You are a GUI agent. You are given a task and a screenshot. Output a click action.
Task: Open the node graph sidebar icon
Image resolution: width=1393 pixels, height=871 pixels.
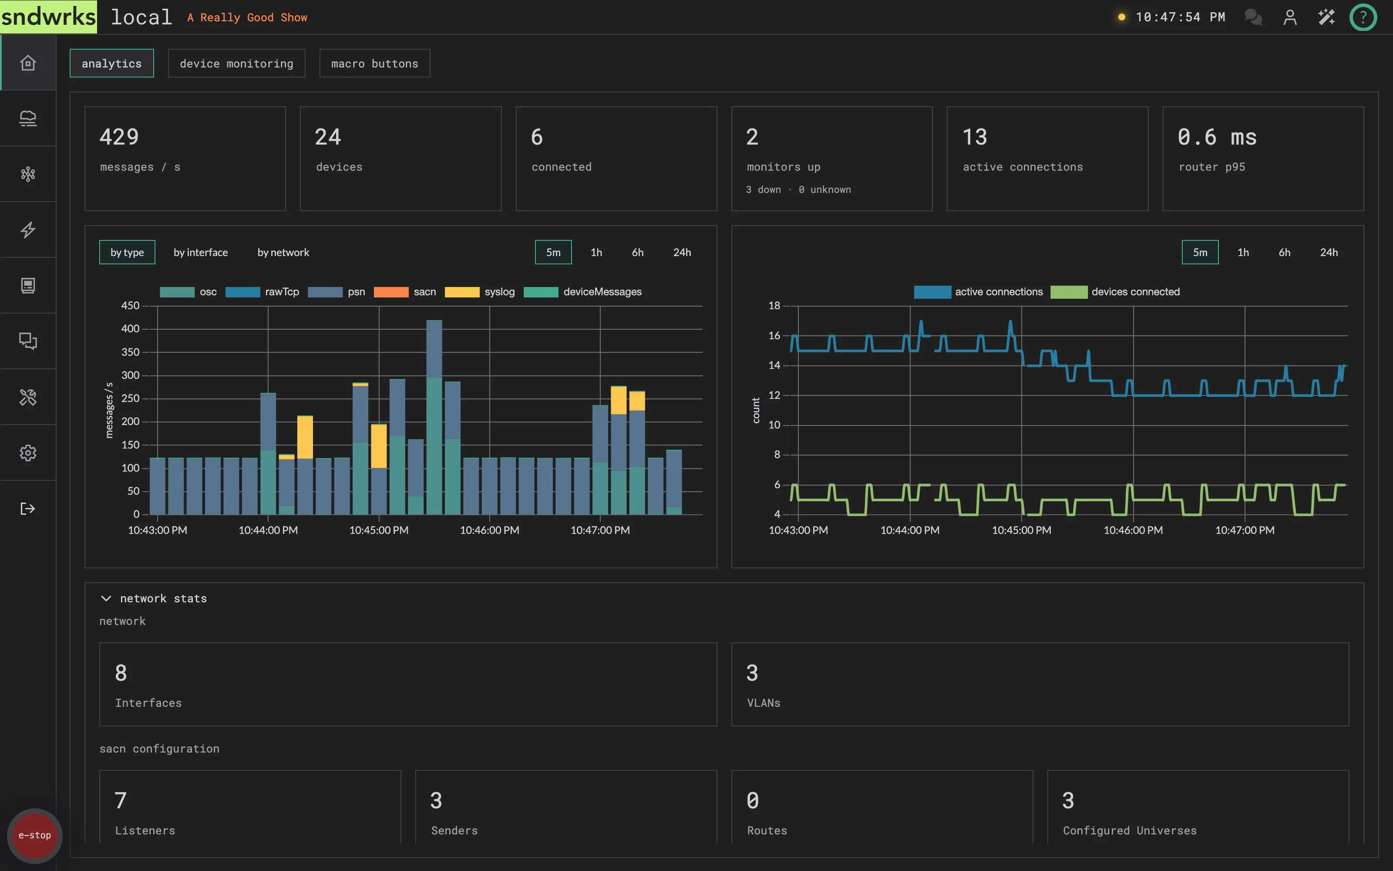[27, 174]
